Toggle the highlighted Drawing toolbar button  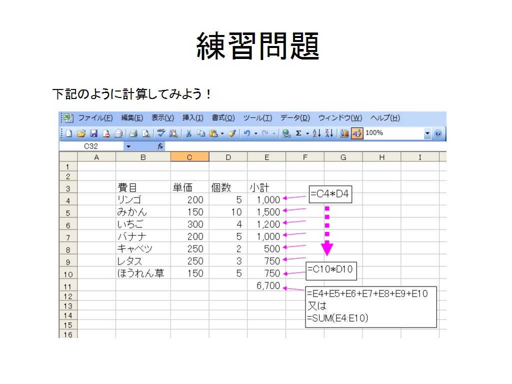pos(357,133)
